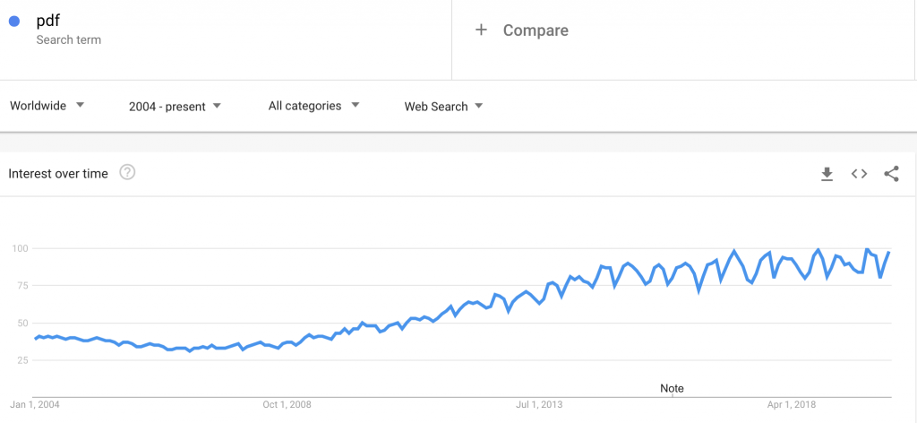This screenshot has width=917, height=423.
Task: Click the Note marker on the chart
Action: pos(672,388)
